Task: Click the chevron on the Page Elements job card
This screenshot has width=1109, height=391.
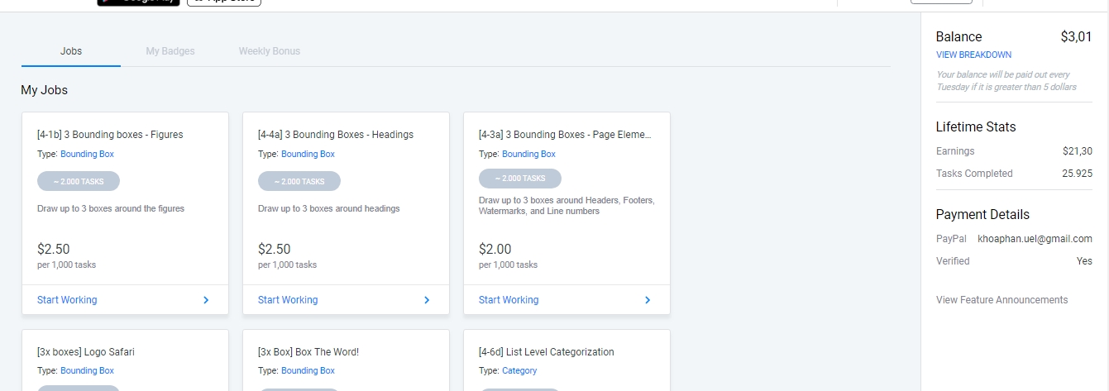Action: click(648, 300)
